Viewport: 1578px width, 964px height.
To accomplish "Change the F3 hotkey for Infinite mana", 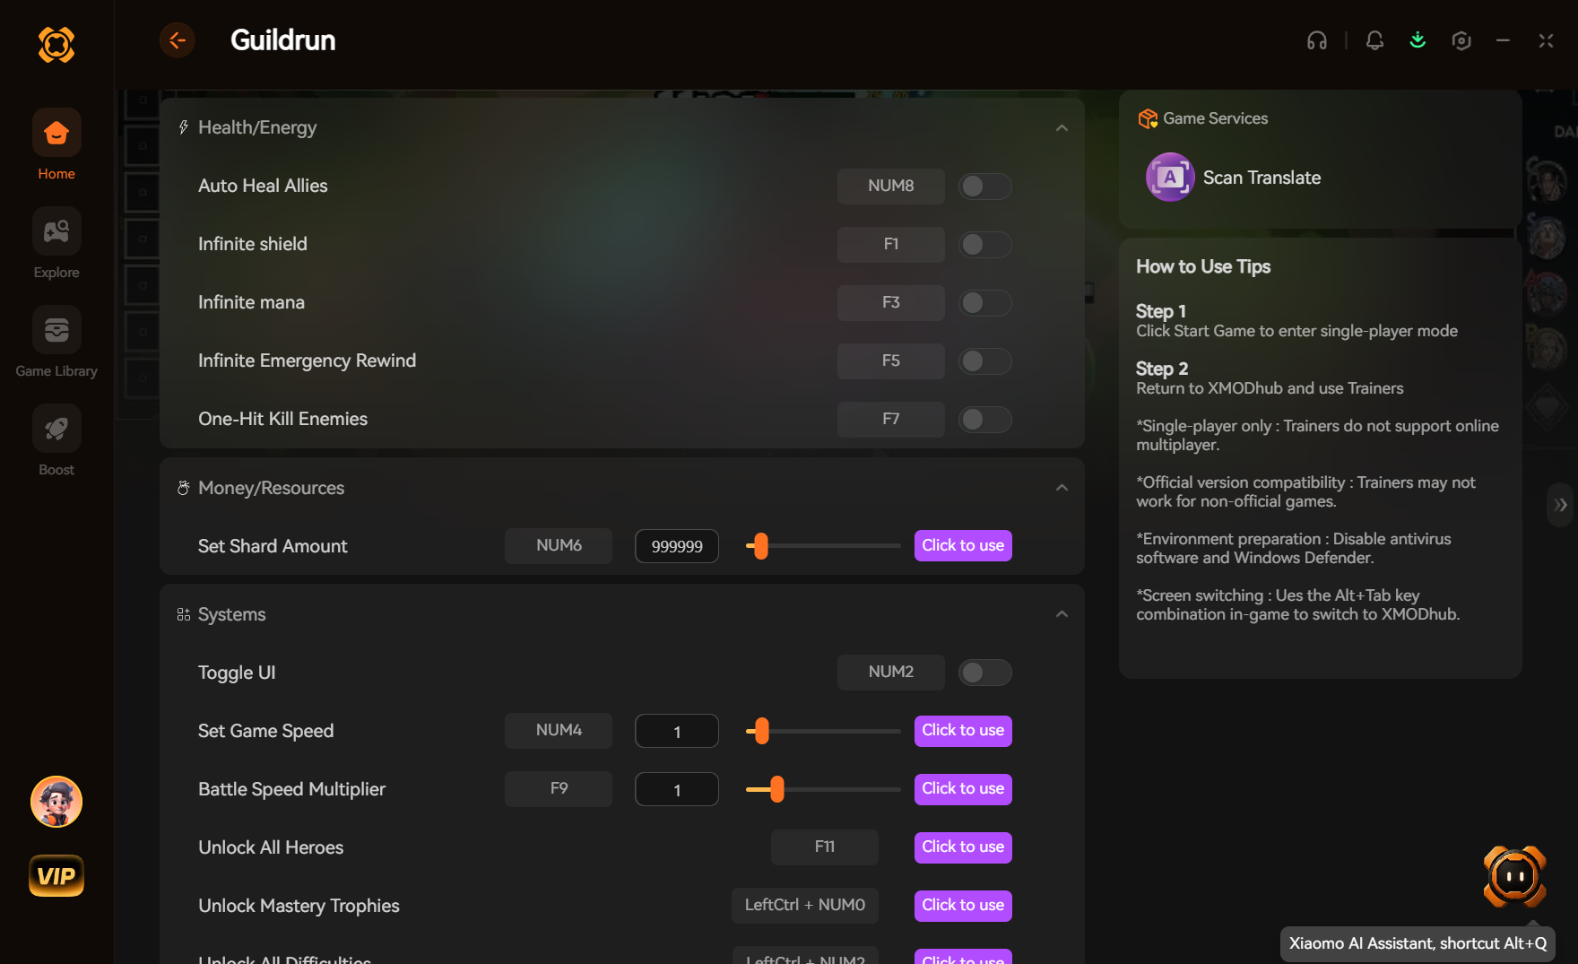I will click(x=890, y=302).
